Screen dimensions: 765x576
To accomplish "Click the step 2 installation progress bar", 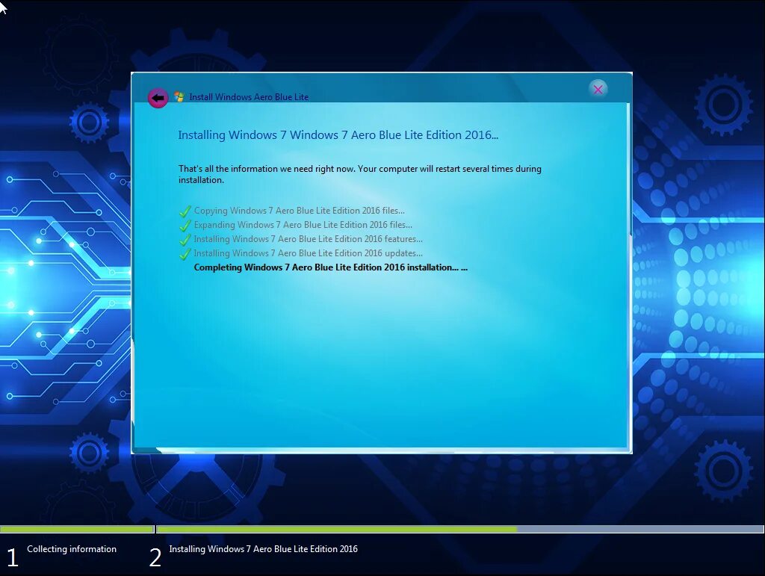I will (x=460, y=529).
